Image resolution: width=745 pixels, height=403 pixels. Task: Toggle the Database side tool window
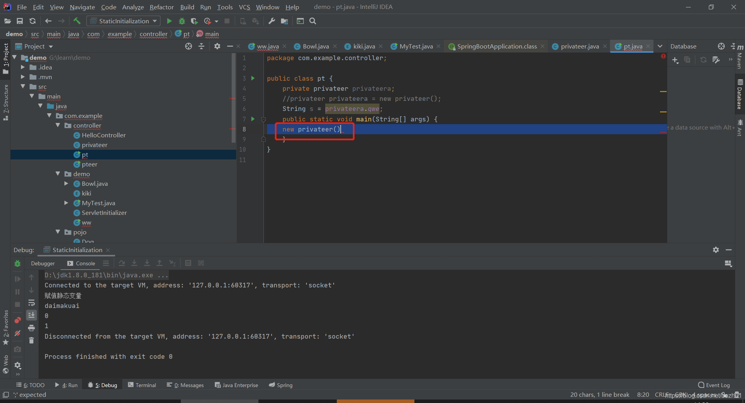[740, 95]
